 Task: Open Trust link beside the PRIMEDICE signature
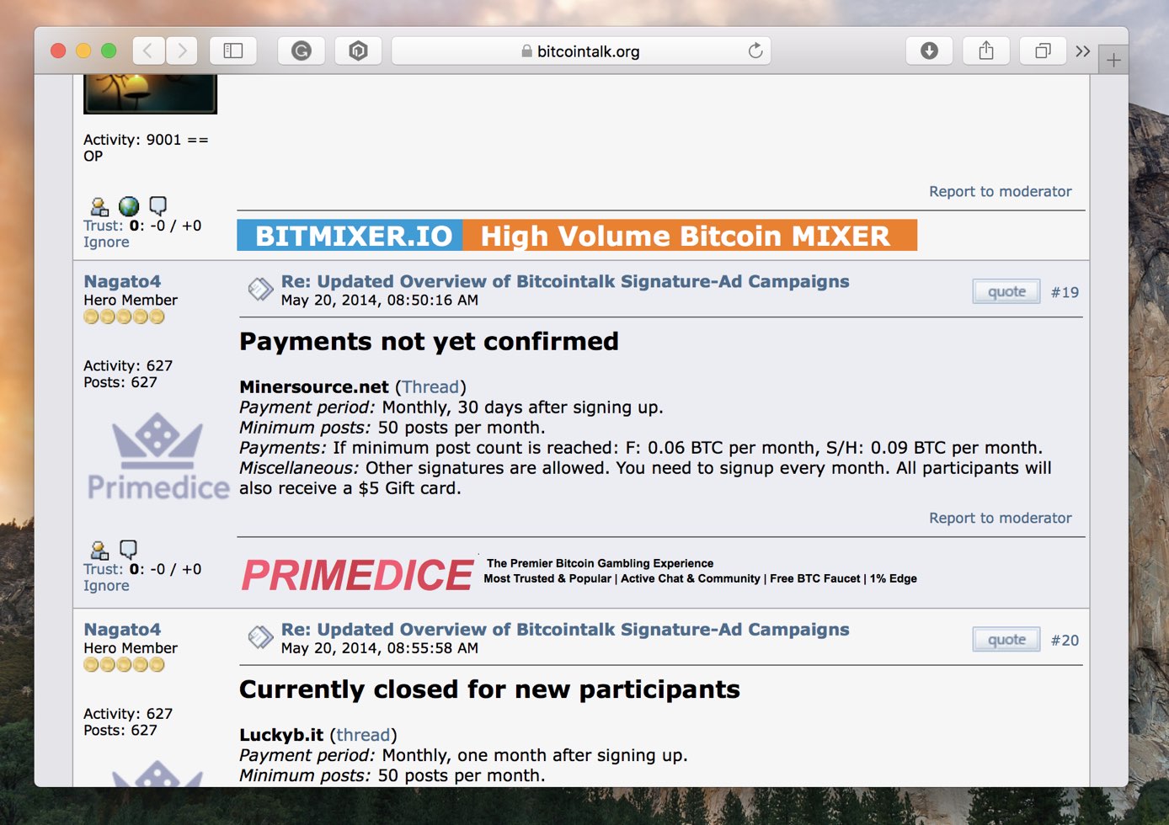103,569
